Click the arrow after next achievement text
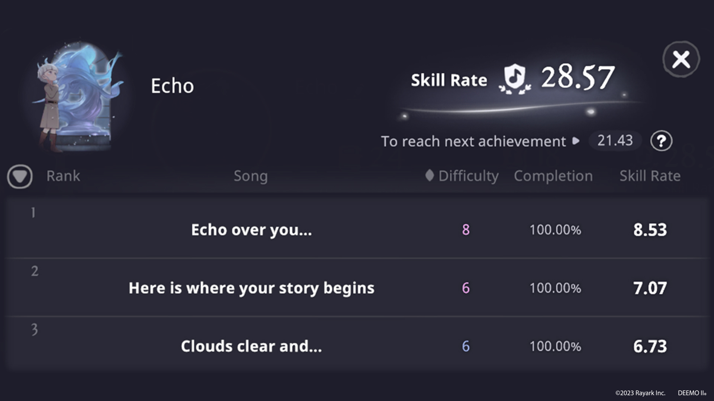Image resolution: width=714 pixels, height=401 pixels. click(x=576, y=141)
